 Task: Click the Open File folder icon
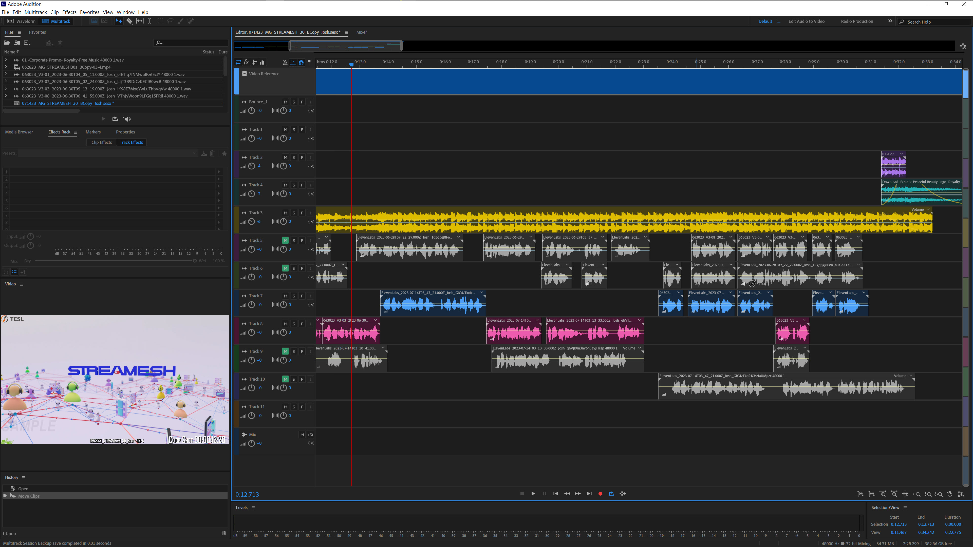point(7,43)
